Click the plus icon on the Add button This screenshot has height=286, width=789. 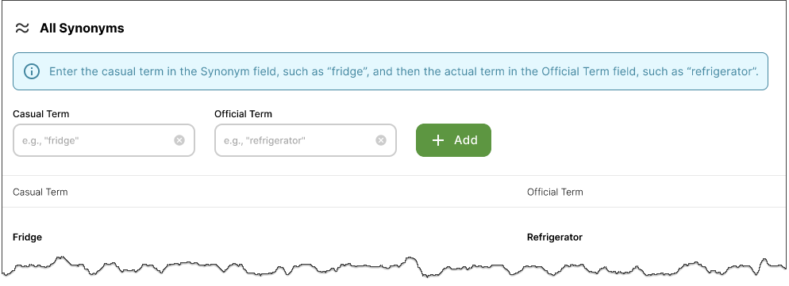tap(438, 140)
